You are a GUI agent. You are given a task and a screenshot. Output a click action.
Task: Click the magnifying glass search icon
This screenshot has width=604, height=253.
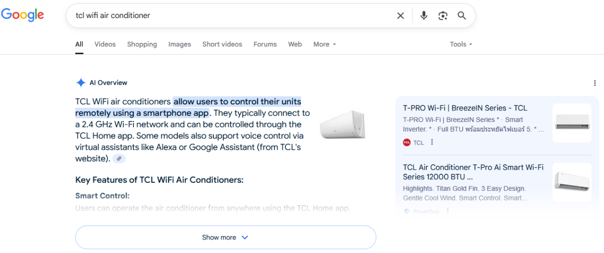(462, 16)
